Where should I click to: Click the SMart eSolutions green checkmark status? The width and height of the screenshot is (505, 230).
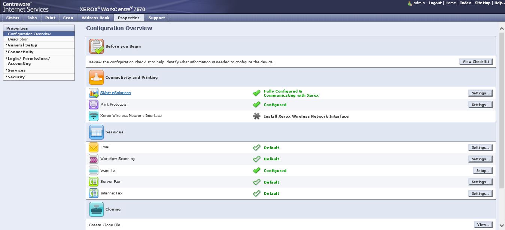coord(256,93)
